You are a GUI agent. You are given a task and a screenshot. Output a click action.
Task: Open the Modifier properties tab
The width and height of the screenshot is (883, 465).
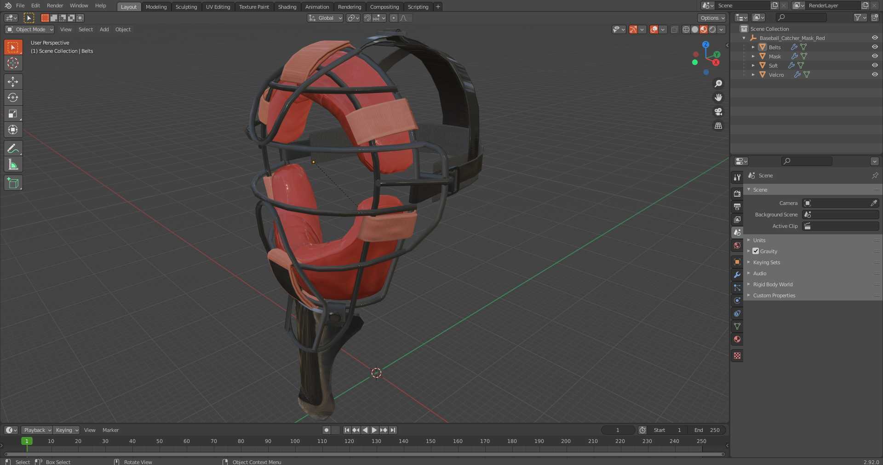737,275
